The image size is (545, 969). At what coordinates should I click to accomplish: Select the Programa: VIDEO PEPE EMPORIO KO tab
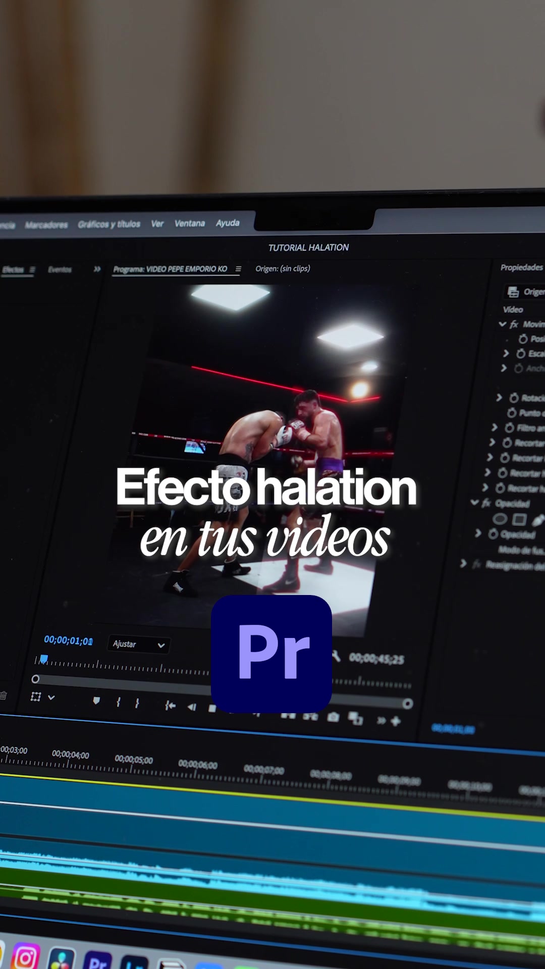170,269
